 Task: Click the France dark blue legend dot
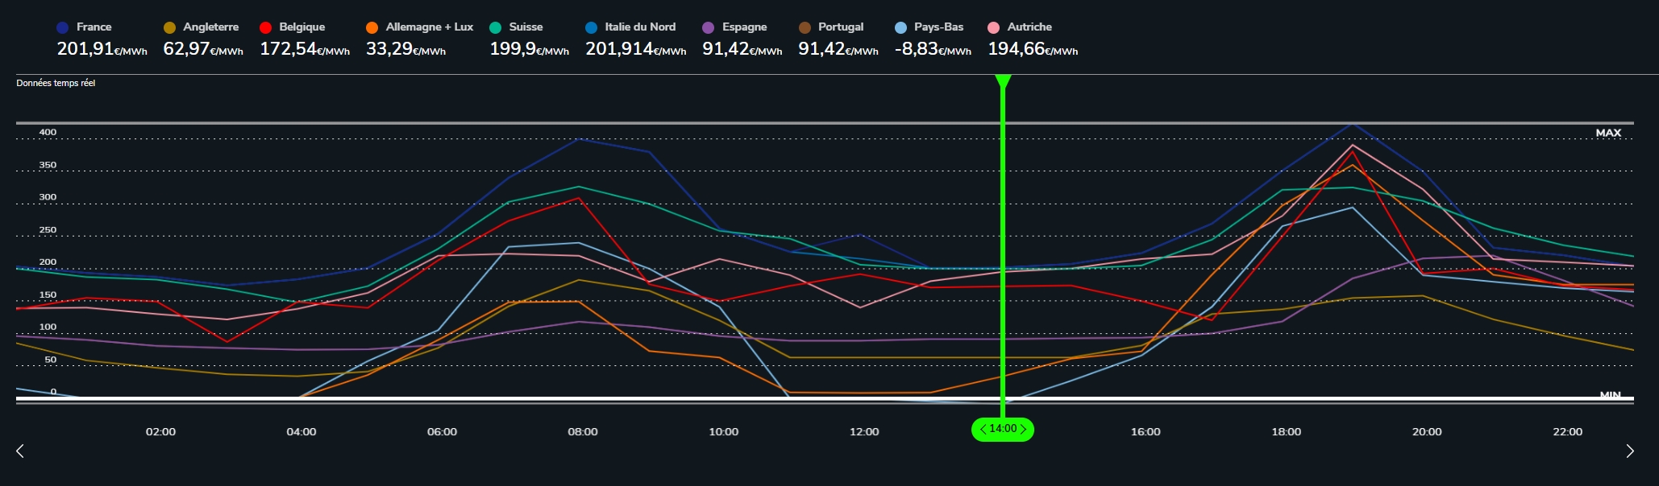click(63, 27)
